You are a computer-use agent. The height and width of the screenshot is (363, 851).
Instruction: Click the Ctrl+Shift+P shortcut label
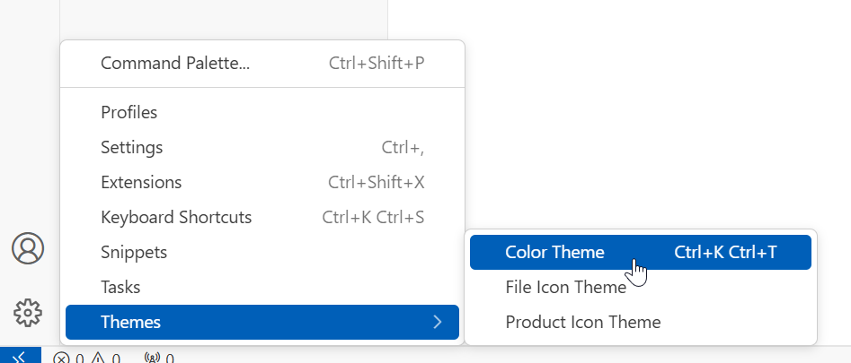click(x=376, y=64)
